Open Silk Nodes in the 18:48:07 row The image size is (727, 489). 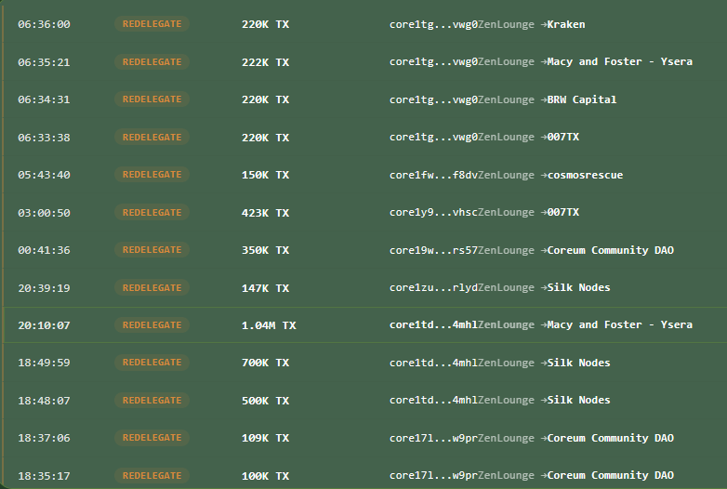pos(578,400)
